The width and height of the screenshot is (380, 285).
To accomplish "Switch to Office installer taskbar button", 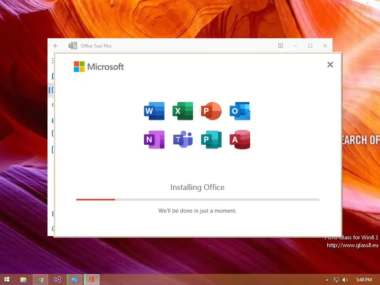I will 92,279.
